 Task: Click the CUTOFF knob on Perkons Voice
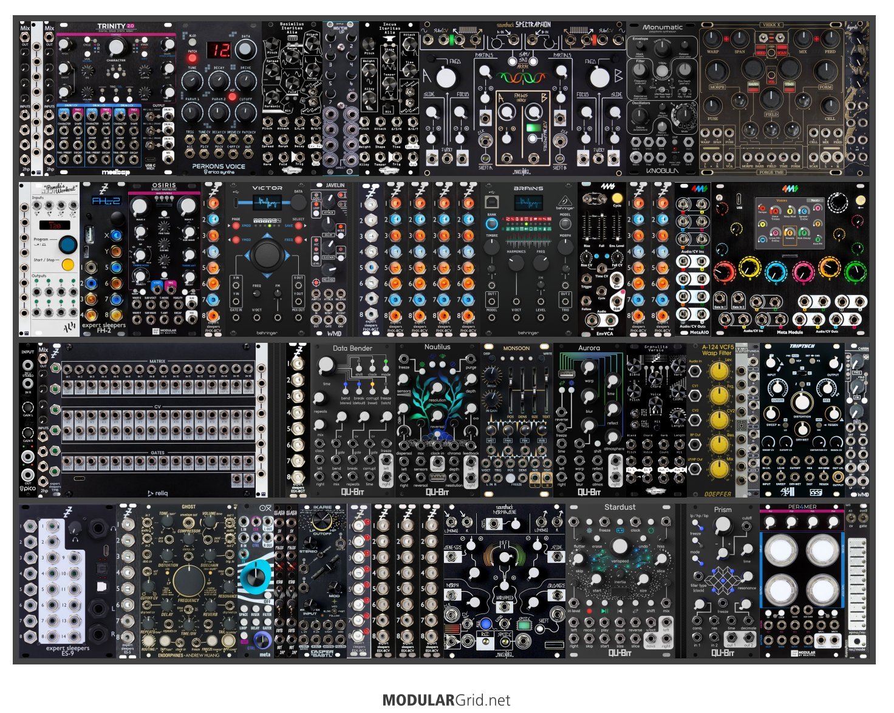[245, 112]
